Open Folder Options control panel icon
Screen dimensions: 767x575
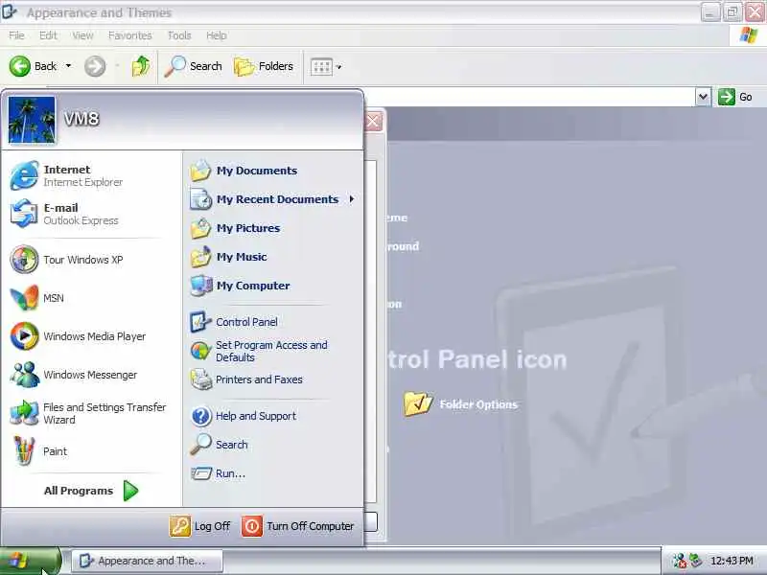461,403
